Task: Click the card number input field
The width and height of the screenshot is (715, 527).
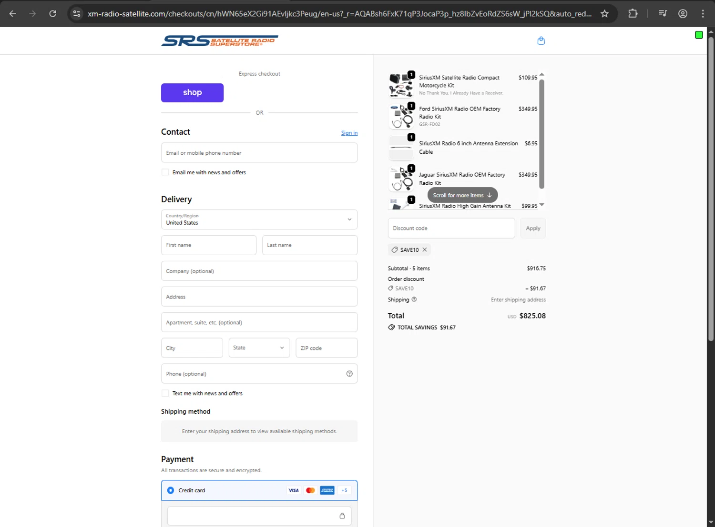Action: 259,516
